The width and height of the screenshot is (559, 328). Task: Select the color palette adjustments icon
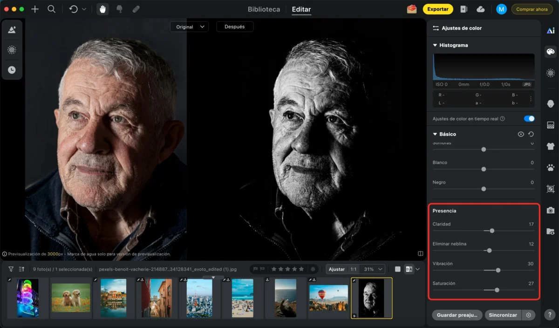551,52
